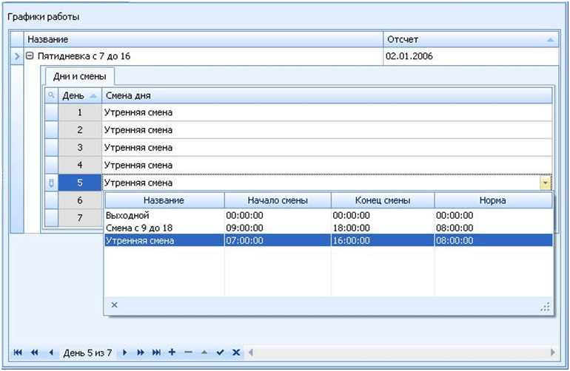Collapse the Пятидневка с 7 до 16 row
This screenshot has height=371, width=570.
point(30,56)
